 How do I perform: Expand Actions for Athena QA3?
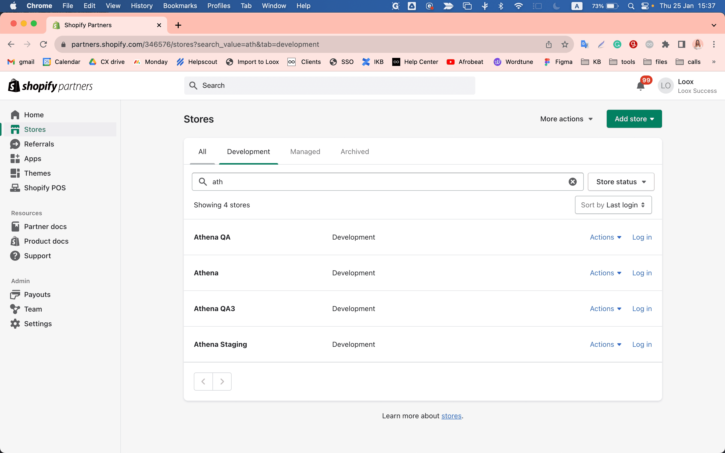coord(605,309)
